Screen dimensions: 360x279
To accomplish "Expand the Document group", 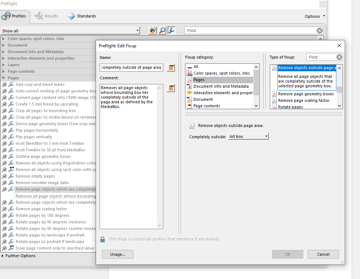I will [3, 45].
